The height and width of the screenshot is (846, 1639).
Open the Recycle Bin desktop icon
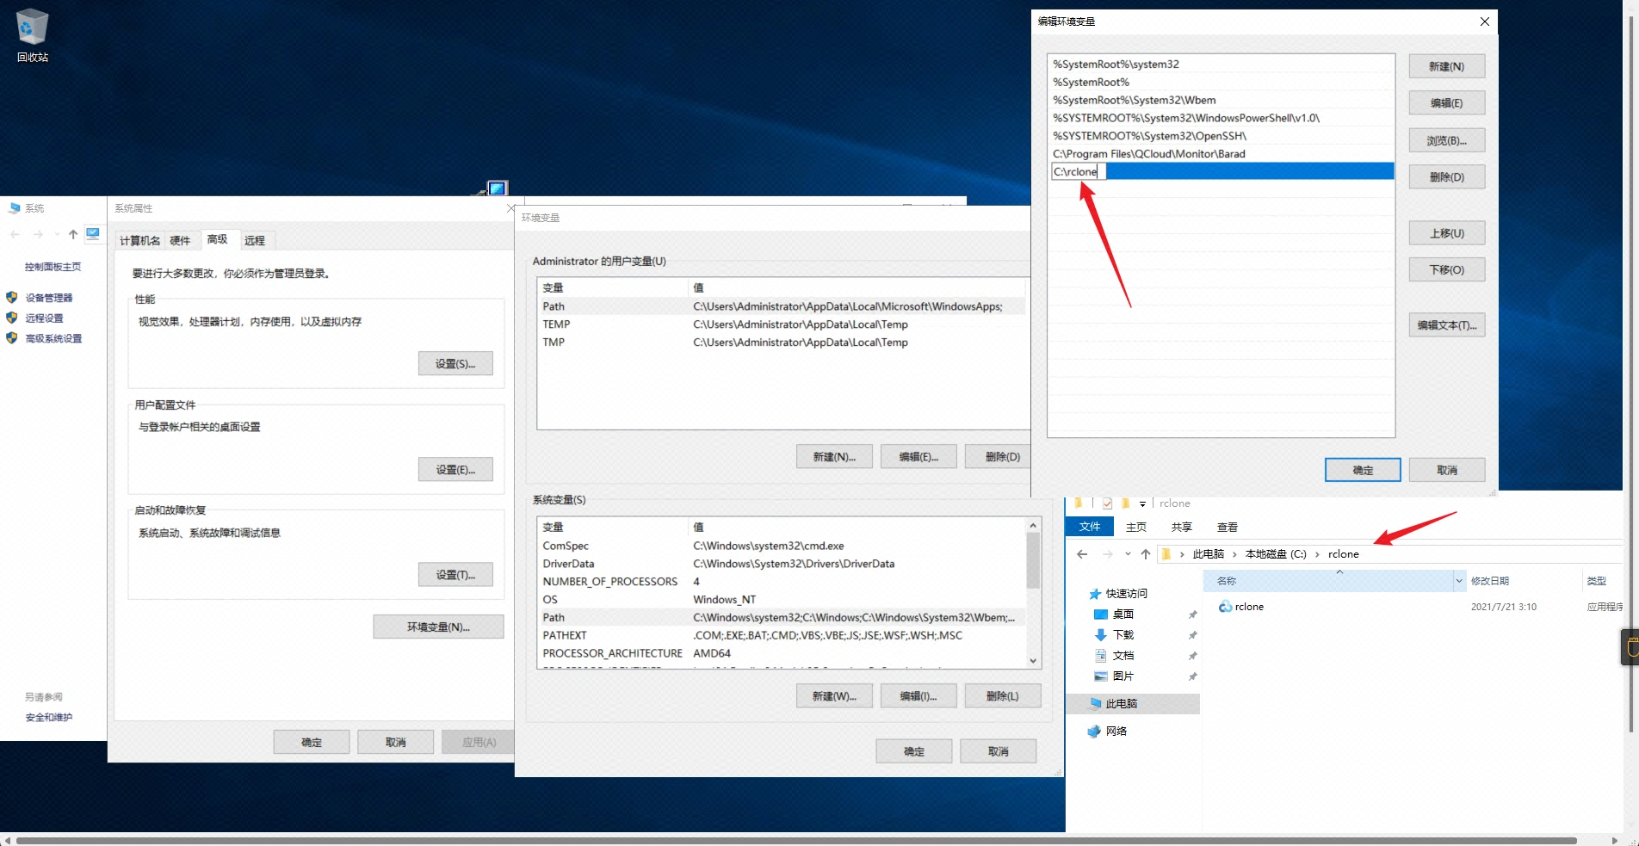33,36
